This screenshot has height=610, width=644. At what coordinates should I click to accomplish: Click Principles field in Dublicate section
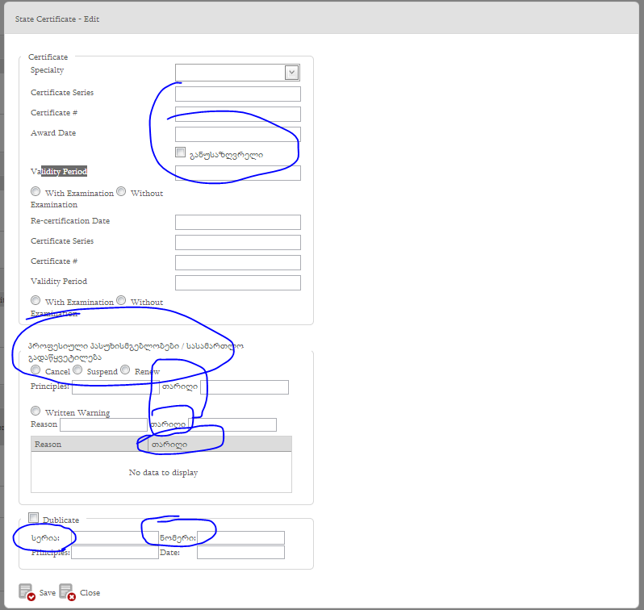[x=115, y=552]
